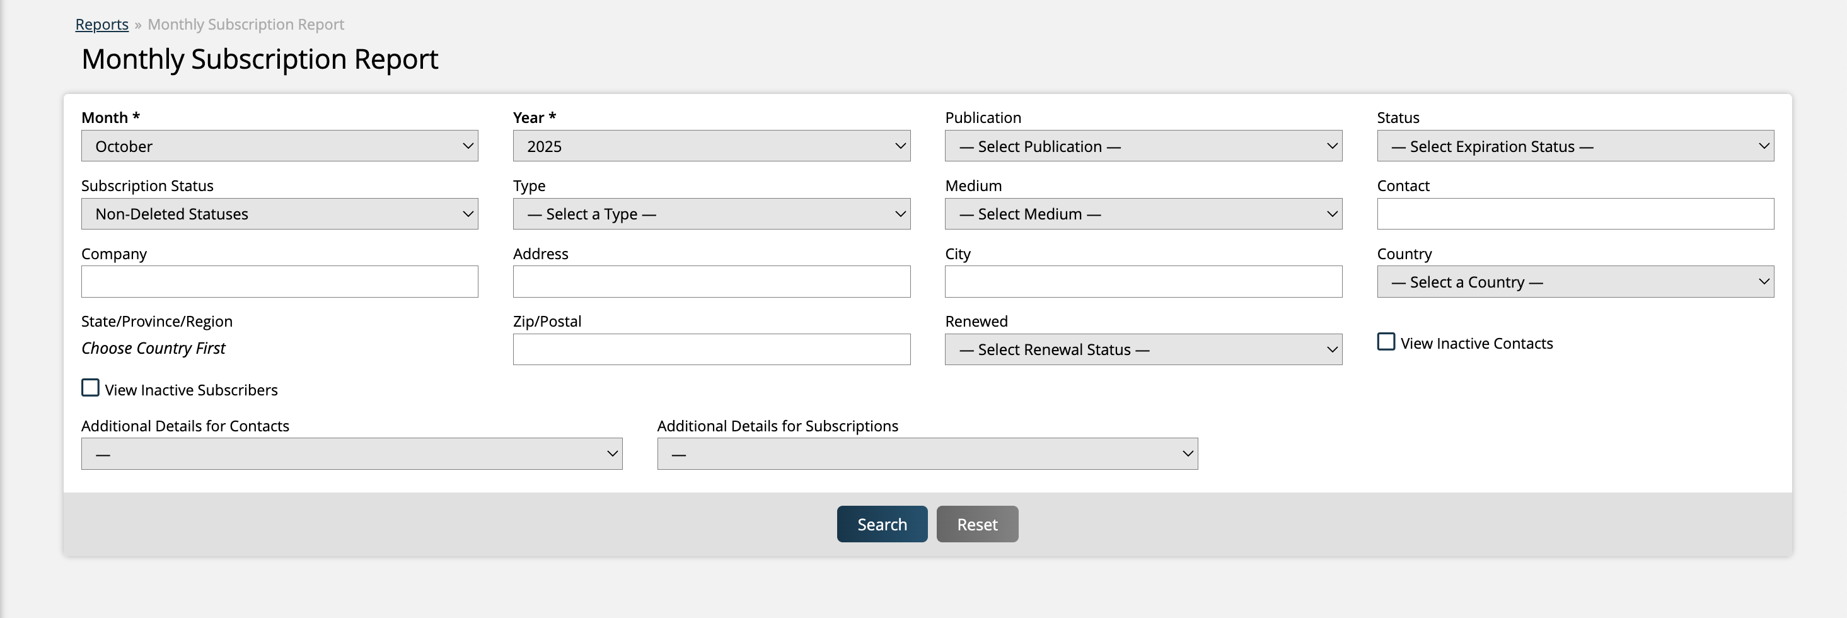The image size is (1847, 618).
Task: Expand the Select Medium dropdown
Action: 1142,214
